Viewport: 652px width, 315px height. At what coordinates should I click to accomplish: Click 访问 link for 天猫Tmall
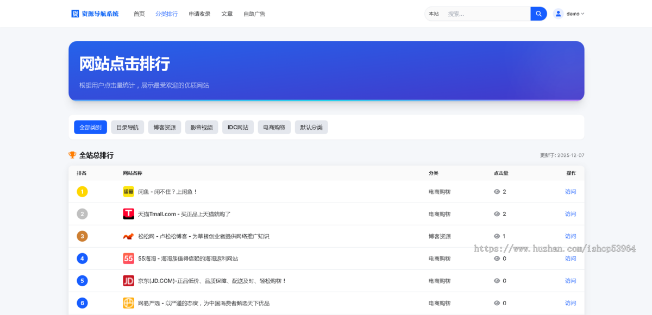pos(570,214)
